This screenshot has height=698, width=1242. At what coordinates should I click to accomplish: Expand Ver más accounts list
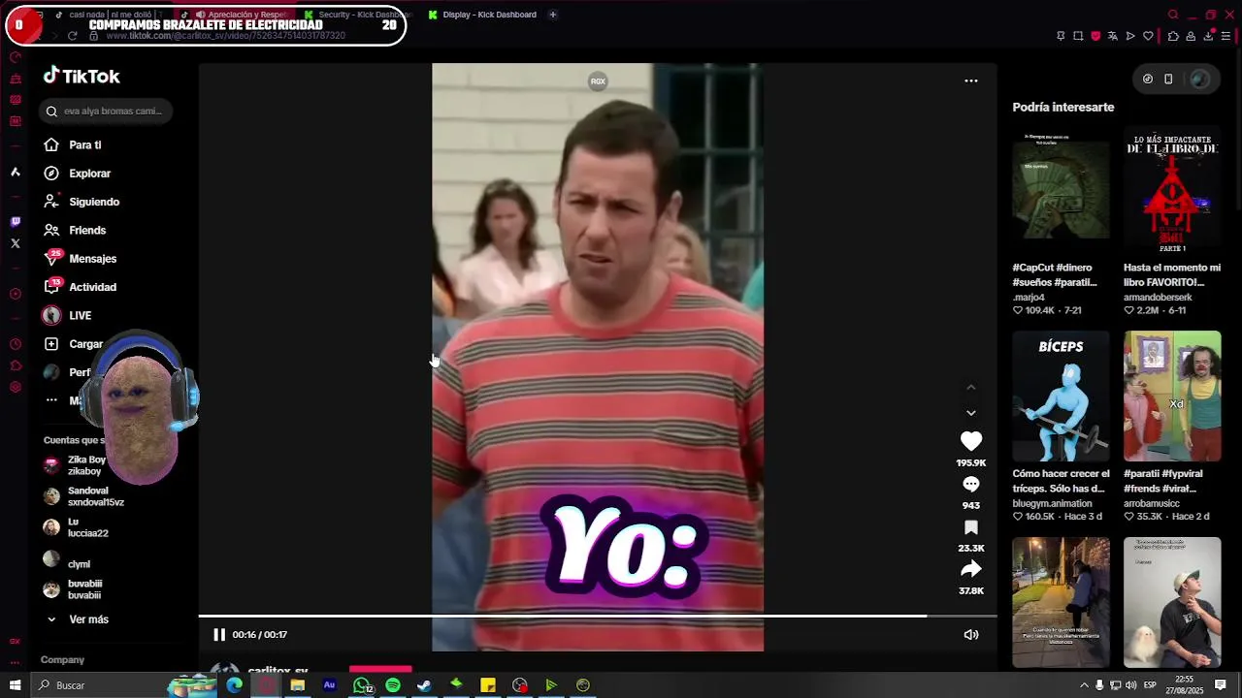[x=78, y=619]
